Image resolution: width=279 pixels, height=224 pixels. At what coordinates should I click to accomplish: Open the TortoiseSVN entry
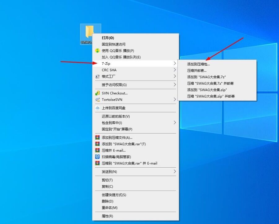pos(135,99)
